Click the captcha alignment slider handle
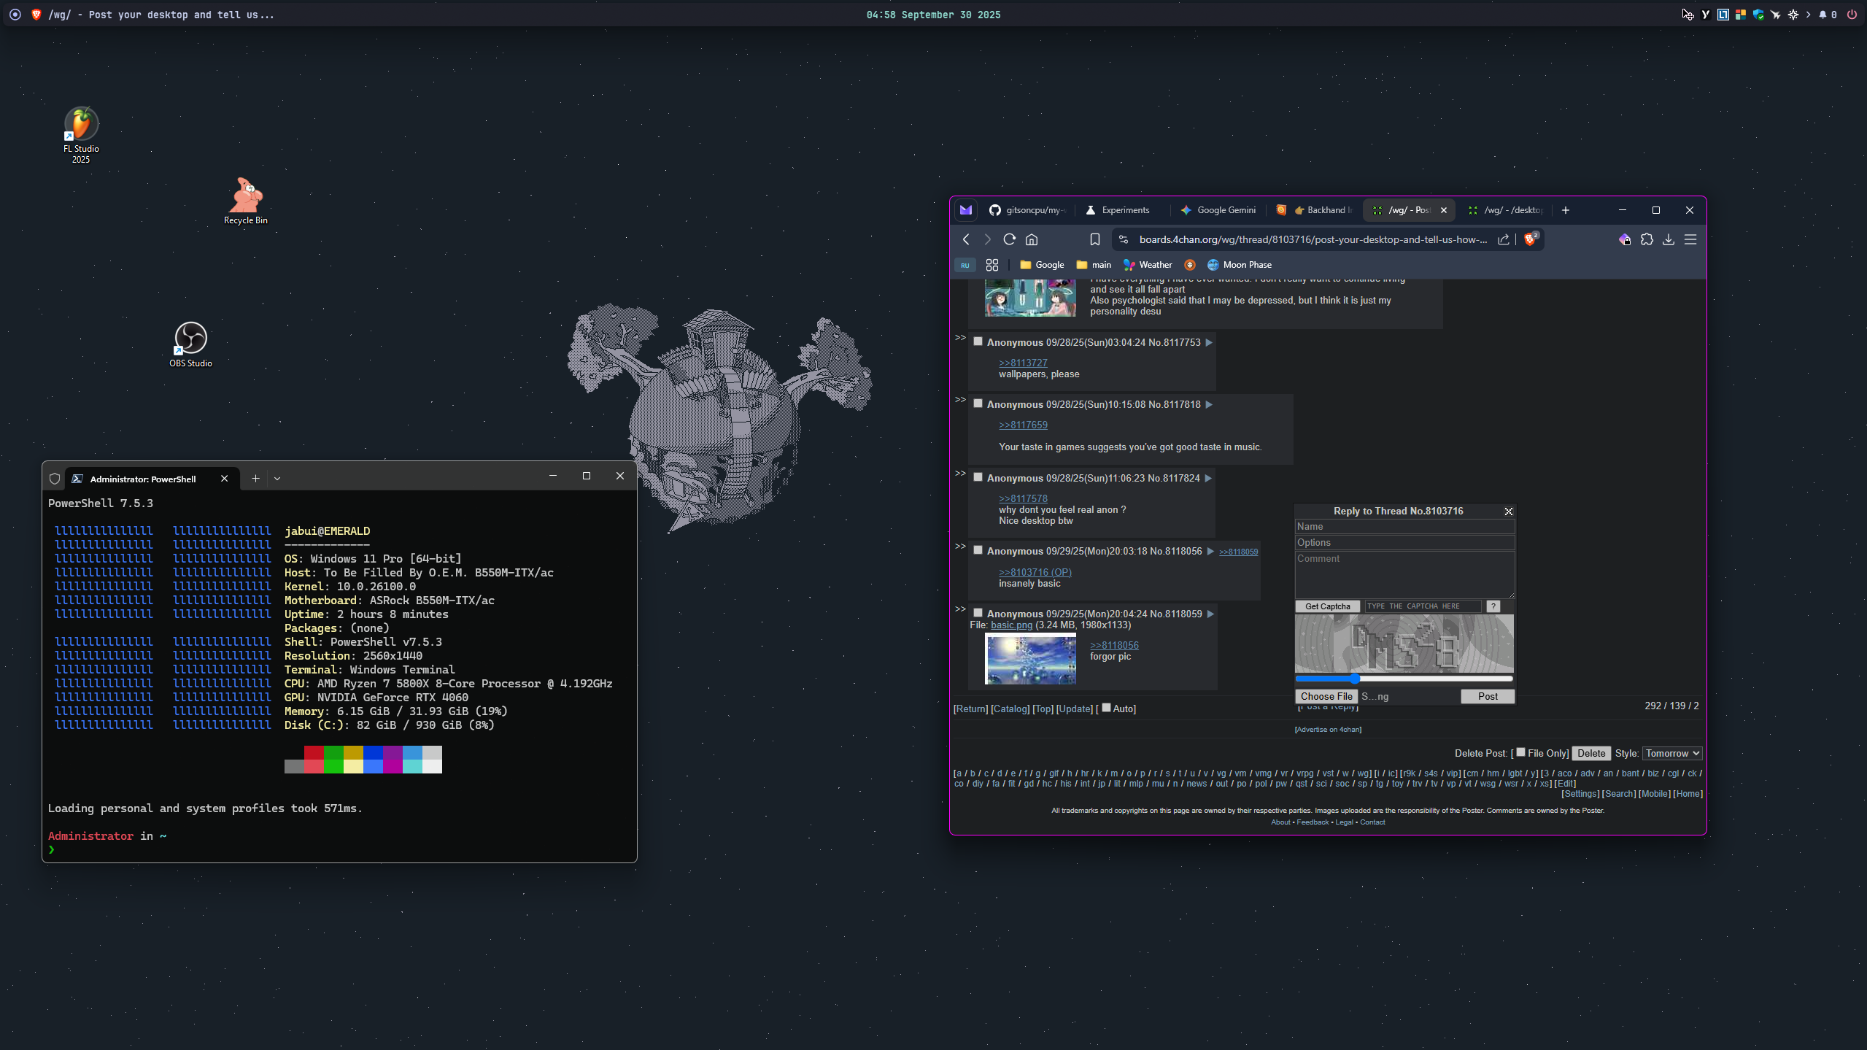Image resolution: width=1867 pixels, height=1050 pixels. 1354,679
